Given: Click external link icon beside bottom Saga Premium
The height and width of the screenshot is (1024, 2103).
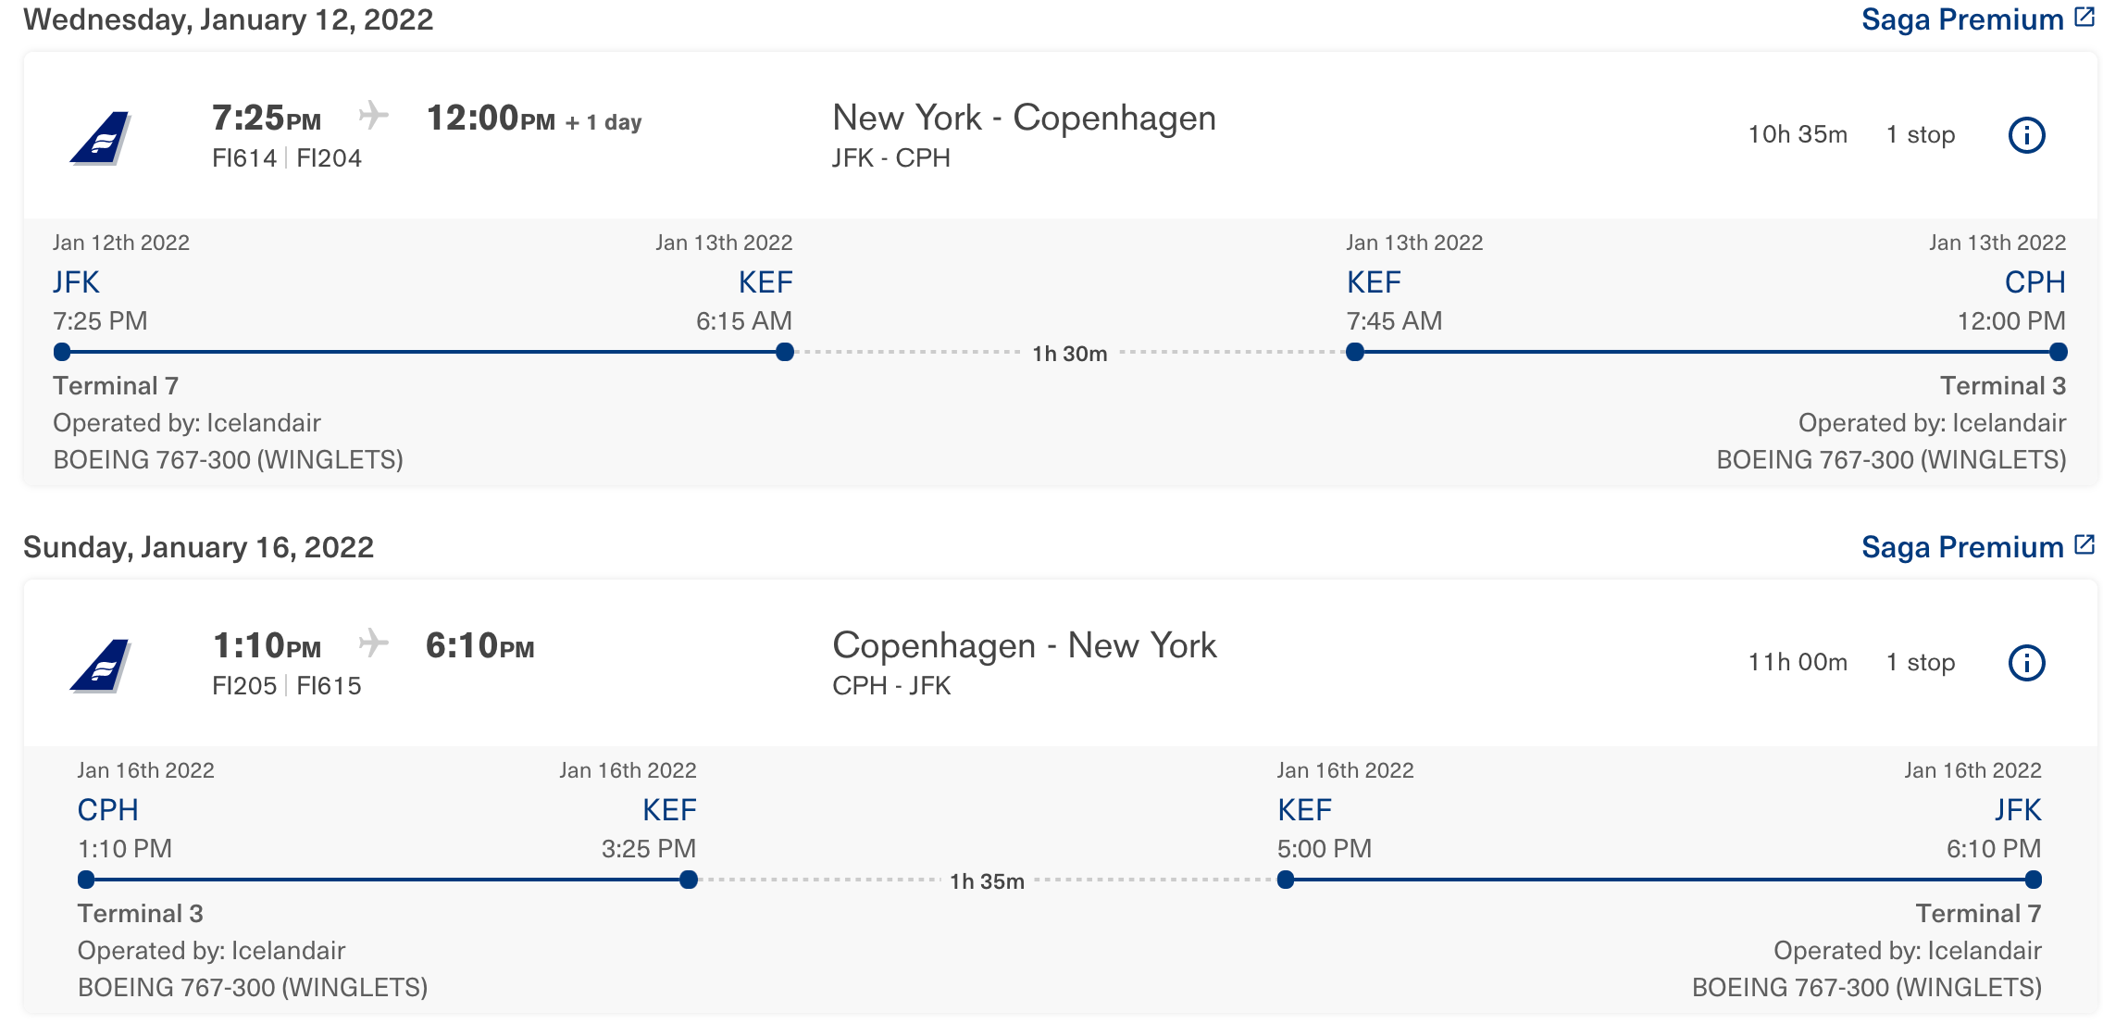Looking at the screenshot, I should (2084, 545).
